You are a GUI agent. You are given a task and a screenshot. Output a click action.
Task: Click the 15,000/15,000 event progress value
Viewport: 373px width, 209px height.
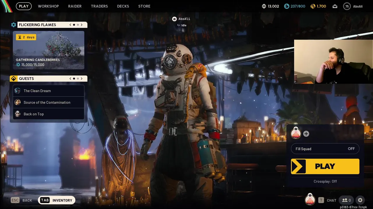point(33,65)
